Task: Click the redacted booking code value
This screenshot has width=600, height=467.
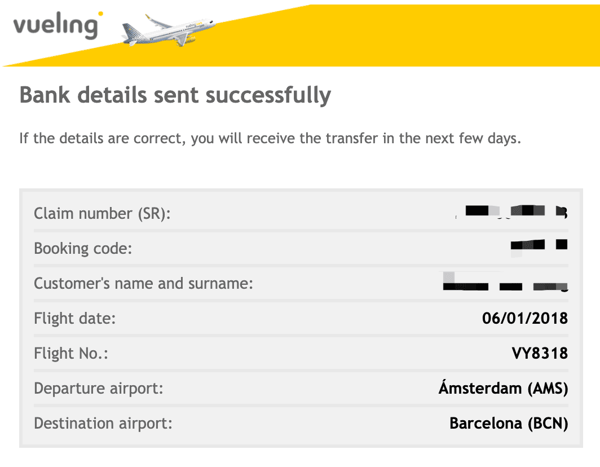Action: (x=539, y=246)
